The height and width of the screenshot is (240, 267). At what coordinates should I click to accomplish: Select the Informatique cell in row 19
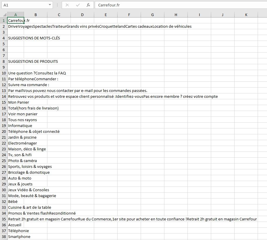[x=16, y=126]
